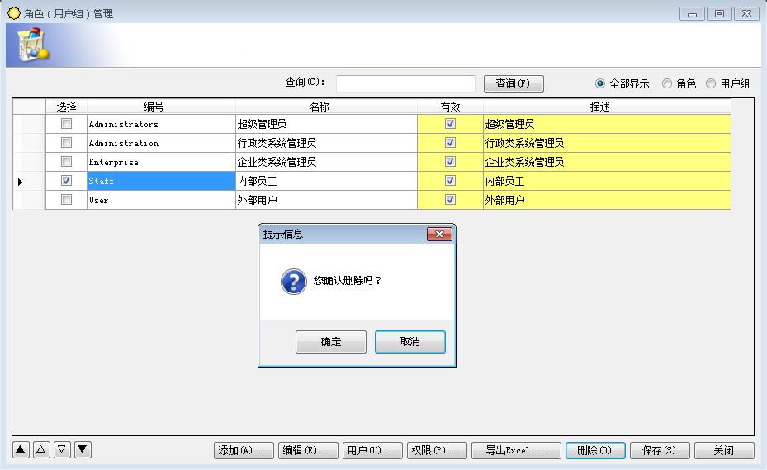Tick the 选择 checkbox for Administration row

pos(67,142)
